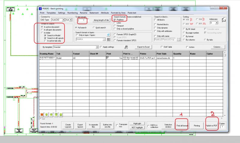Toggle Search in all Layouts checkbox
The image size is (240, 143).
click(x=45, y=38)
